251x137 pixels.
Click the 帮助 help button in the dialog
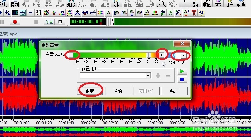[174, 91]
